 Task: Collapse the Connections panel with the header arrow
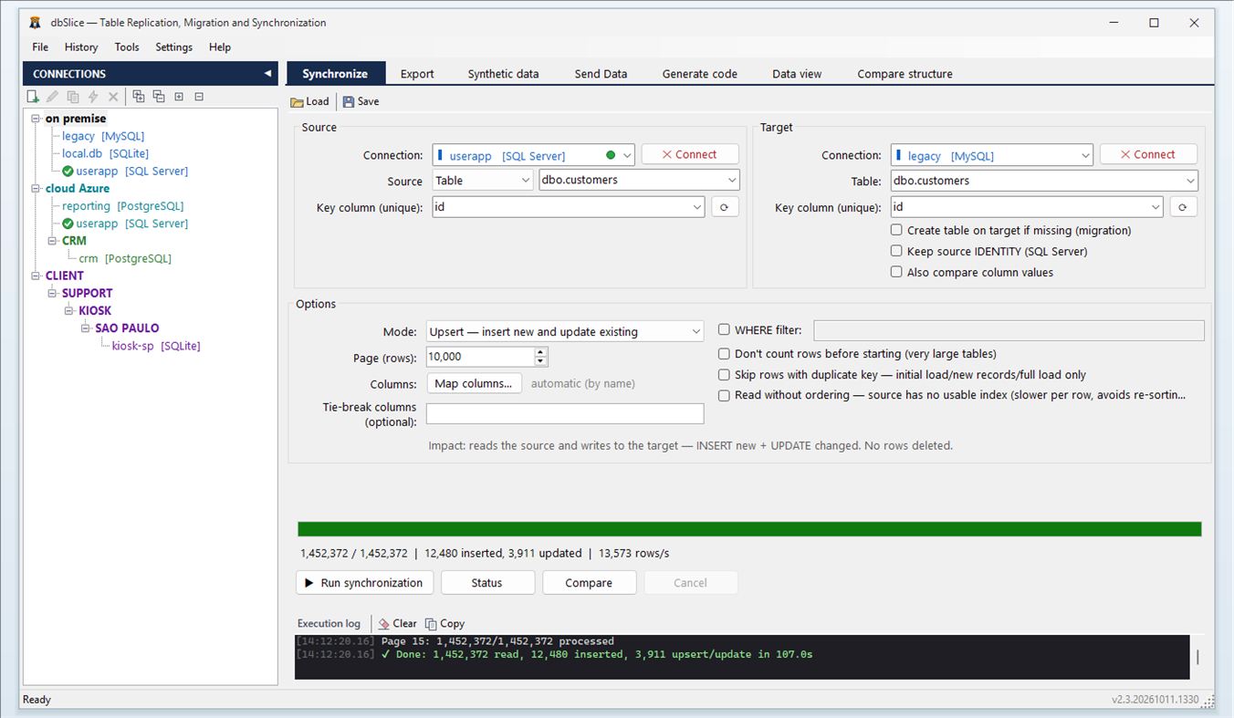267,74
